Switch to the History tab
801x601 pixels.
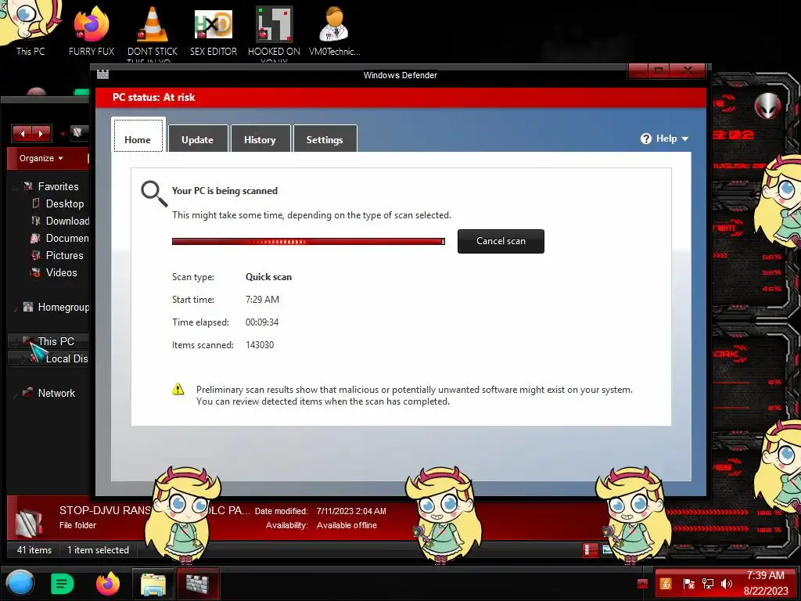260,139
